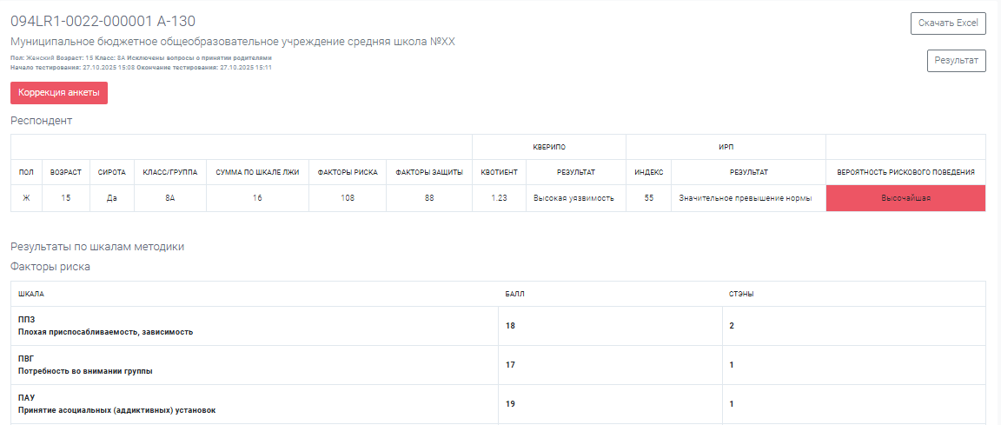Click the Шкала column header
1001x425 pixels.
click(31, 294)
